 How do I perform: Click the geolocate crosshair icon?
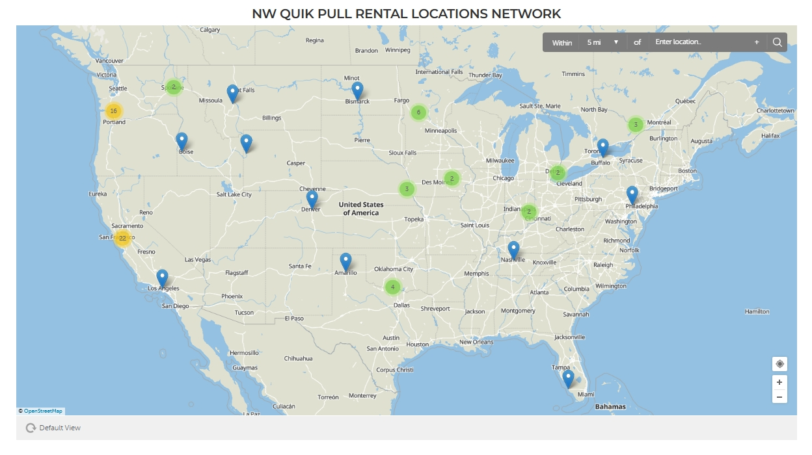779,365
